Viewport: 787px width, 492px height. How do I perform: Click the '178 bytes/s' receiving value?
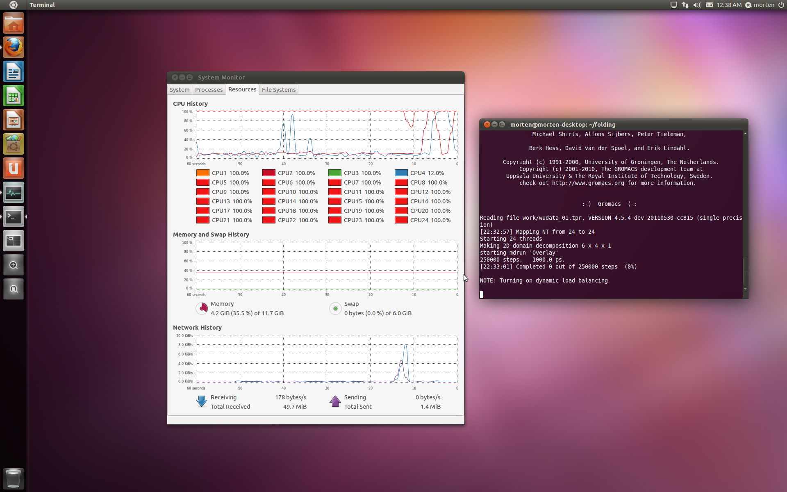click(291, 397)
